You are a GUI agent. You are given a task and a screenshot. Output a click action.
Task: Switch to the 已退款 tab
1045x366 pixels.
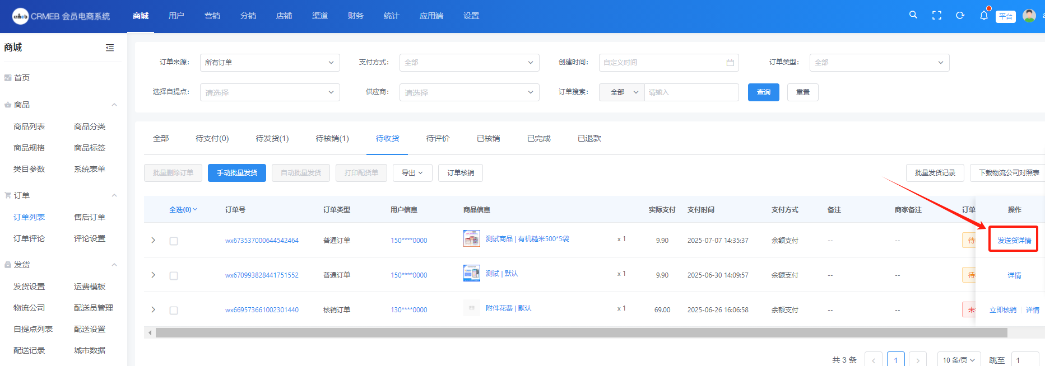click(589, 138)
